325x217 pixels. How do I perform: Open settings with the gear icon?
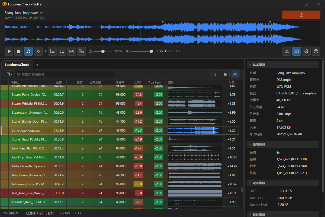tap(306, 51)
